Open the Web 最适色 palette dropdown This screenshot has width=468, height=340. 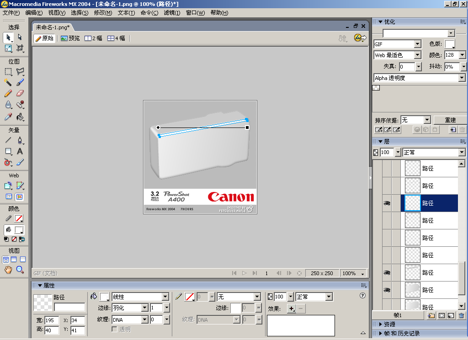(418, 55)
